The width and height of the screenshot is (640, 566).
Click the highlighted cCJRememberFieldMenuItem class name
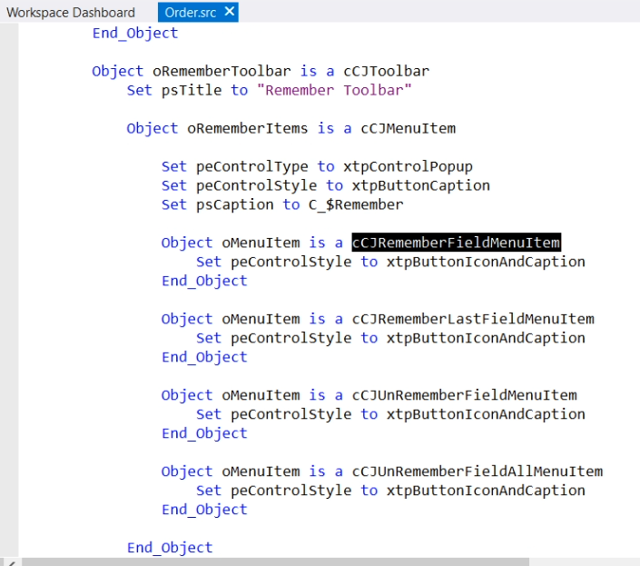[x=456, y=243]
